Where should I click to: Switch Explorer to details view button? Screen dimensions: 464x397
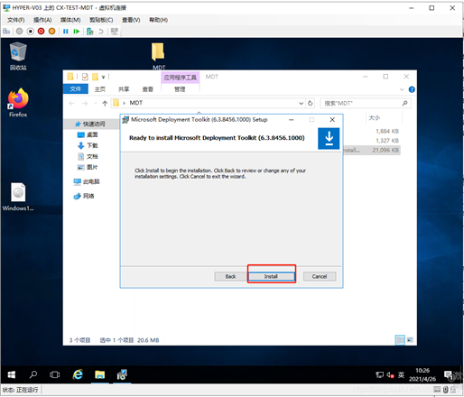click(x=400, y=340)
